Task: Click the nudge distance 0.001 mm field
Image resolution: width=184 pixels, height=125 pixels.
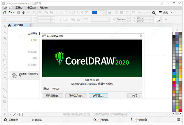Action: [122, 19]
